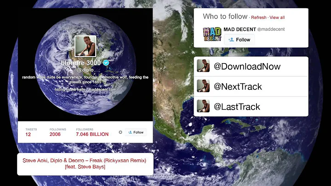The width and height of the screenshot is (331, 186).
Task: Select the @LastTrack entry
Action: click(x=251, y=106)
